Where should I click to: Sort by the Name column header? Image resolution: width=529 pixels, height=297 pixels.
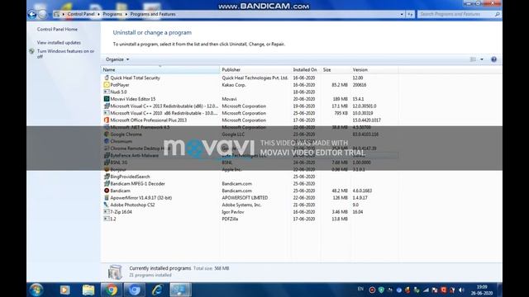click(160, 69)
